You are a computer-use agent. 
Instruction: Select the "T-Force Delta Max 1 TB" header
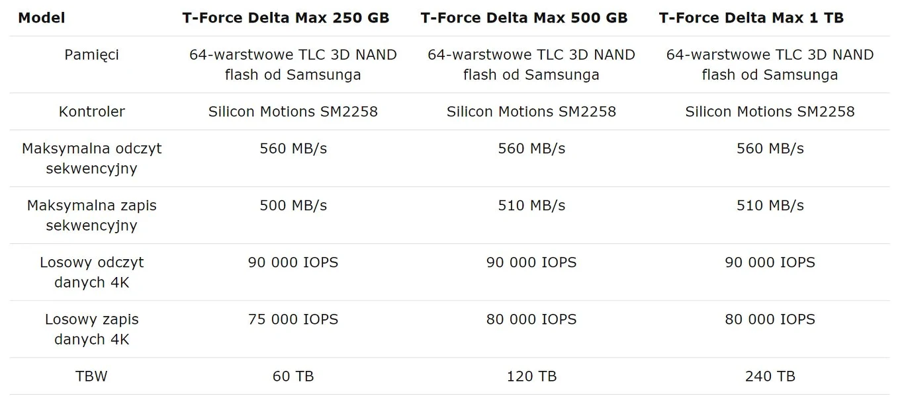(x=751, y=18)
